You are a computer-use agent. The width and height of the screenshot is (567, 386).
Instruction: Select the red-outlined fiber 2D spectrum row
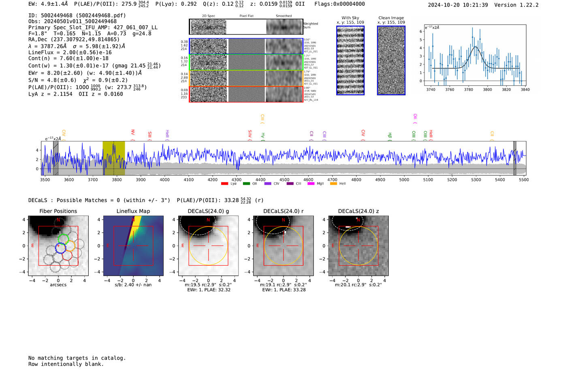point(246,94)
